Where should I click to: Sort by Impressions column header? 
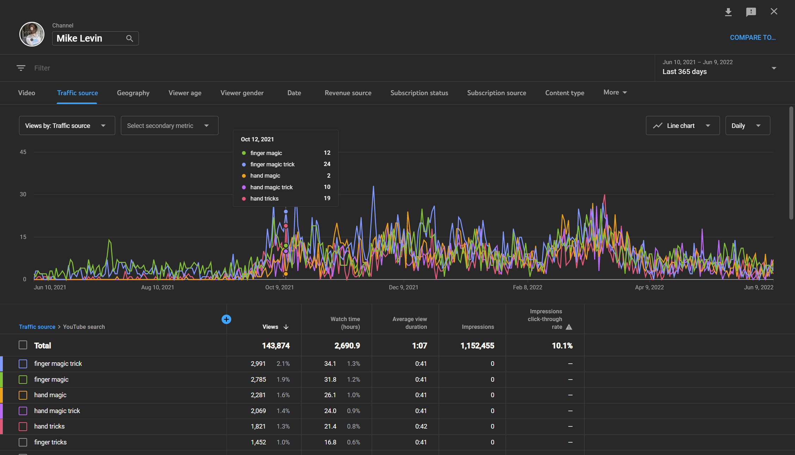pos(478,327)
